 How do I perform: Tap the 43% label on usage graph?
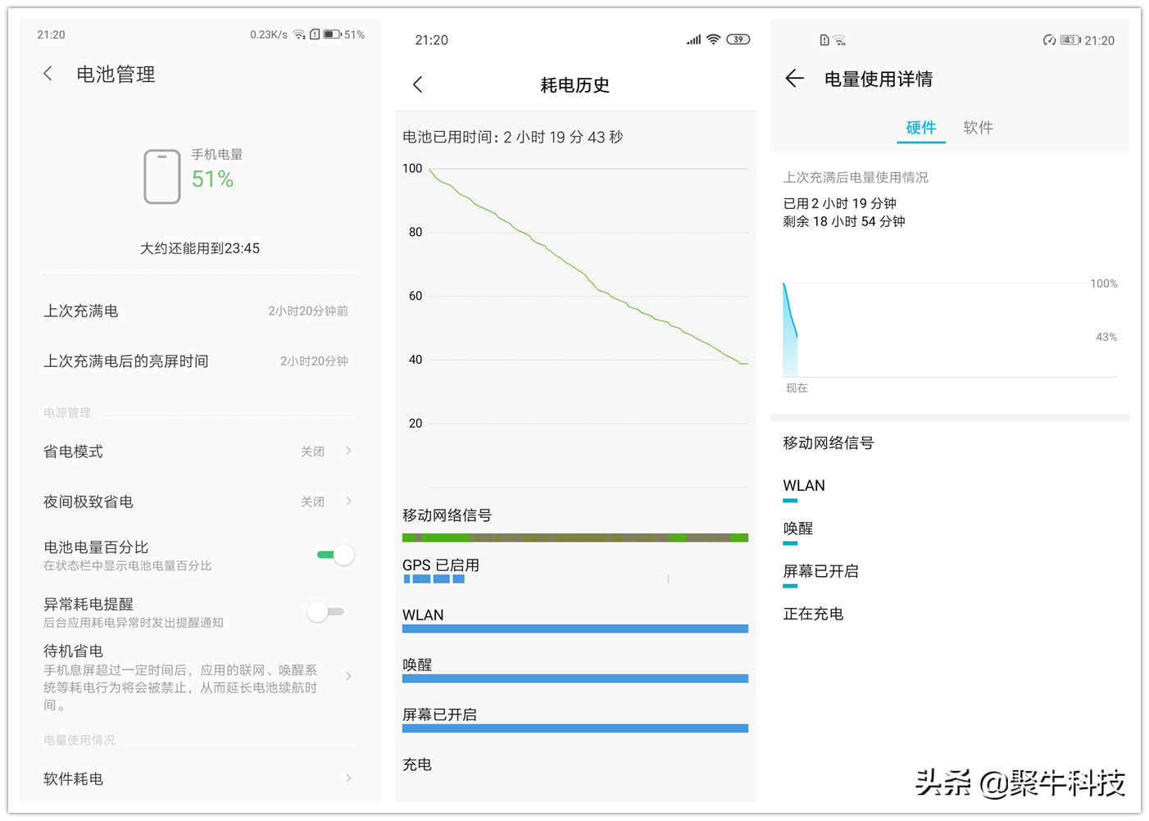pos(1106,337)
